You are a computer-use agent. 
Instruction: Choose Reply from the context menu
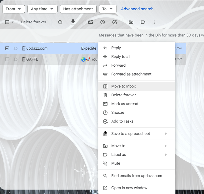pos(137,48)
